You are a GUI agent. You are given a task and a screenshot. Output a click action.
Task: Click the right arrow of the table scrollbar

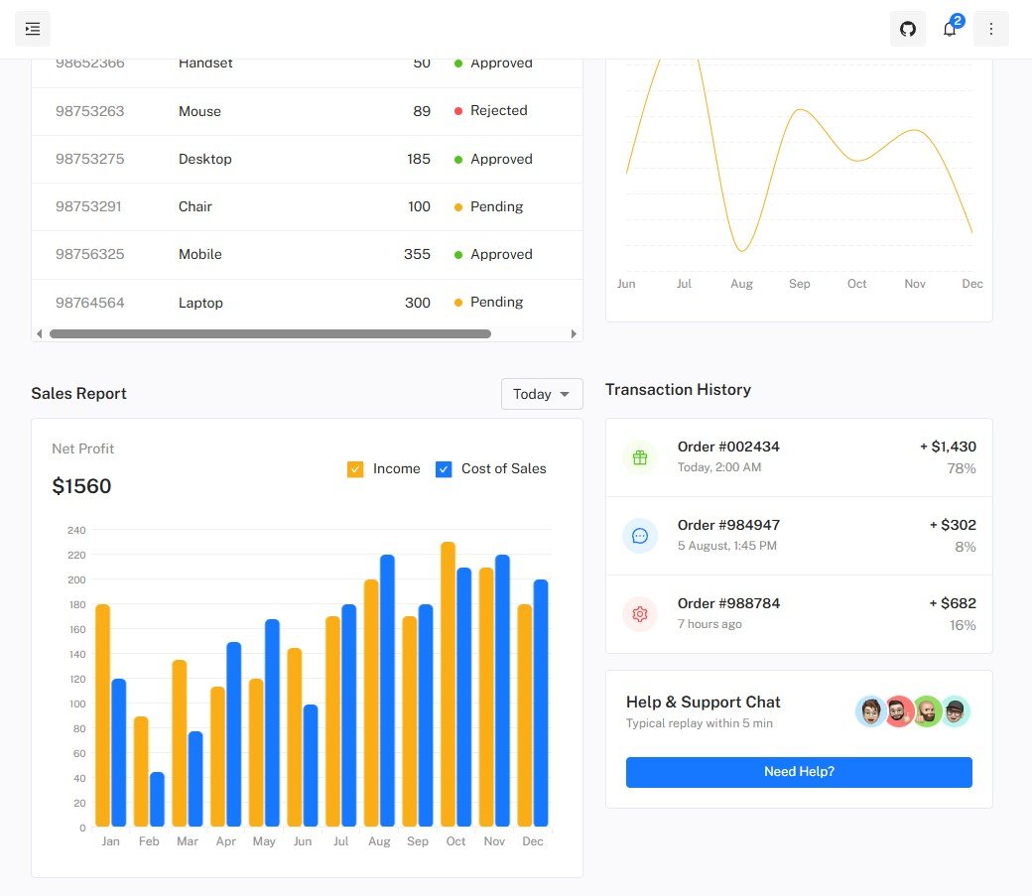point(574,334)
